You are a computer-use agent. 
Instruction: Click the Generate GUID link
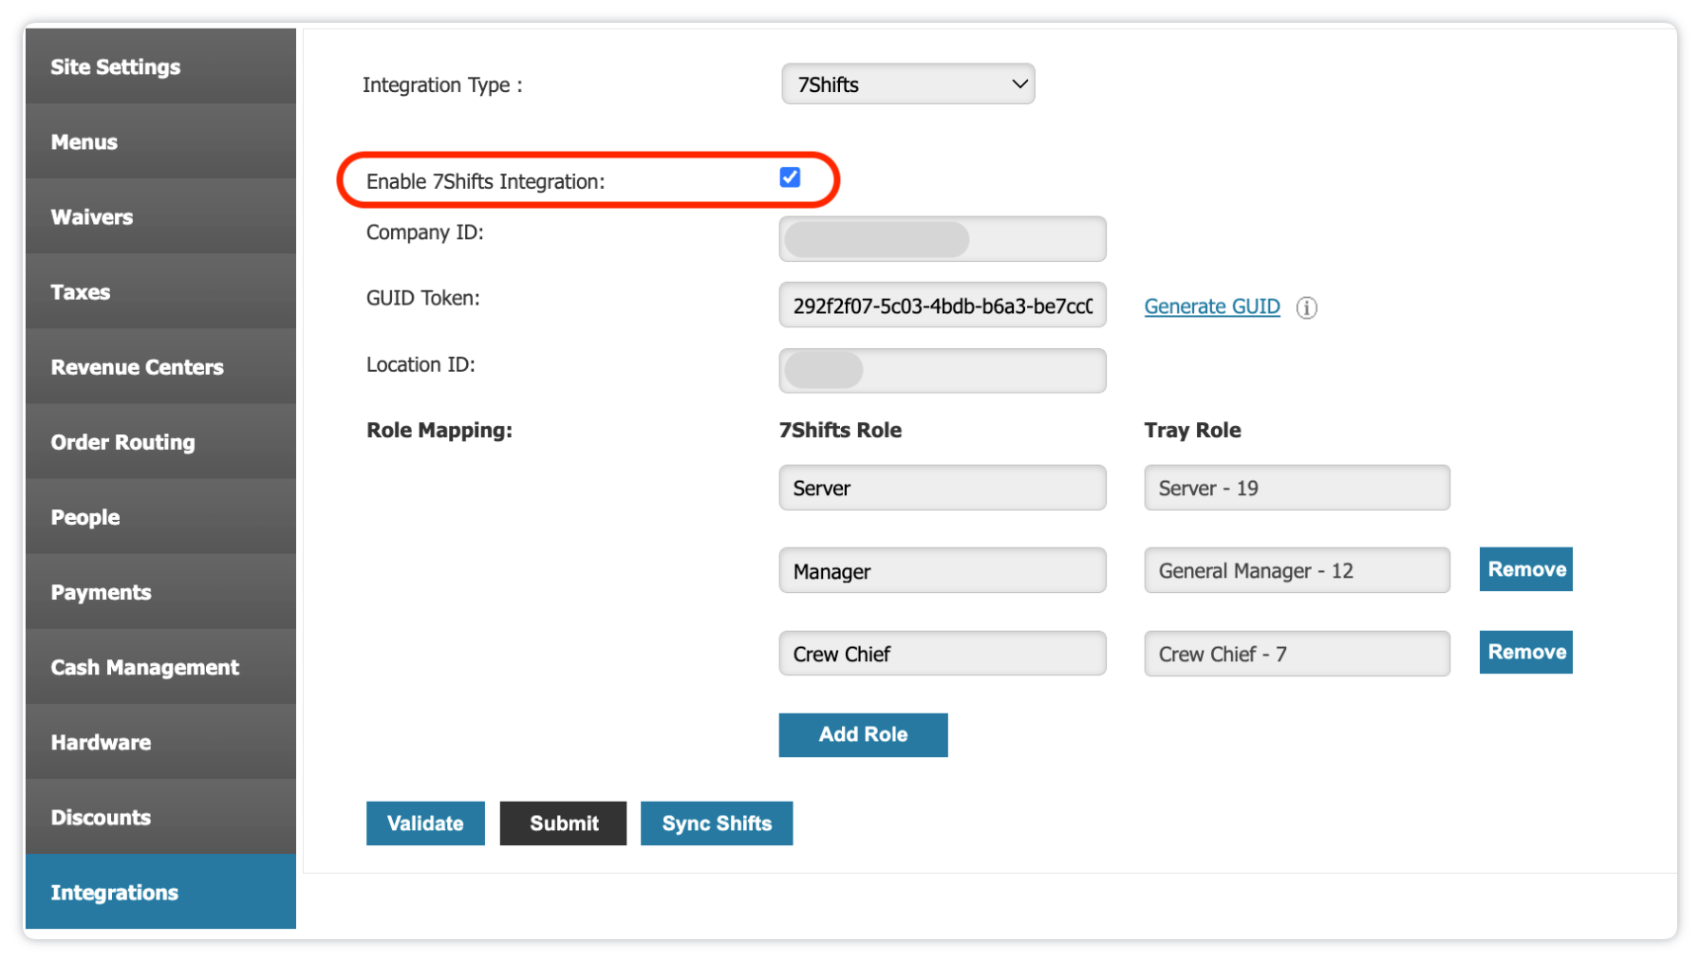[1211, 306]
